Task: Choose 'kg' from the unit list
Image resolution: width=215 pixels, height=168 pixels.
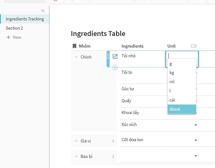Action: click(x=172, y=73)
